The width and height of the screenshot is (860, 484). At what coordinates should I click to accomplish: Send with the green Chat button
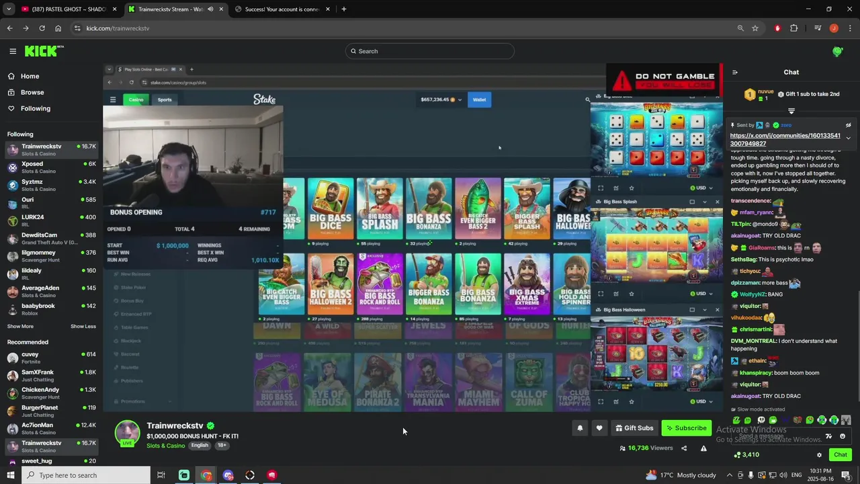coord(841,455)
